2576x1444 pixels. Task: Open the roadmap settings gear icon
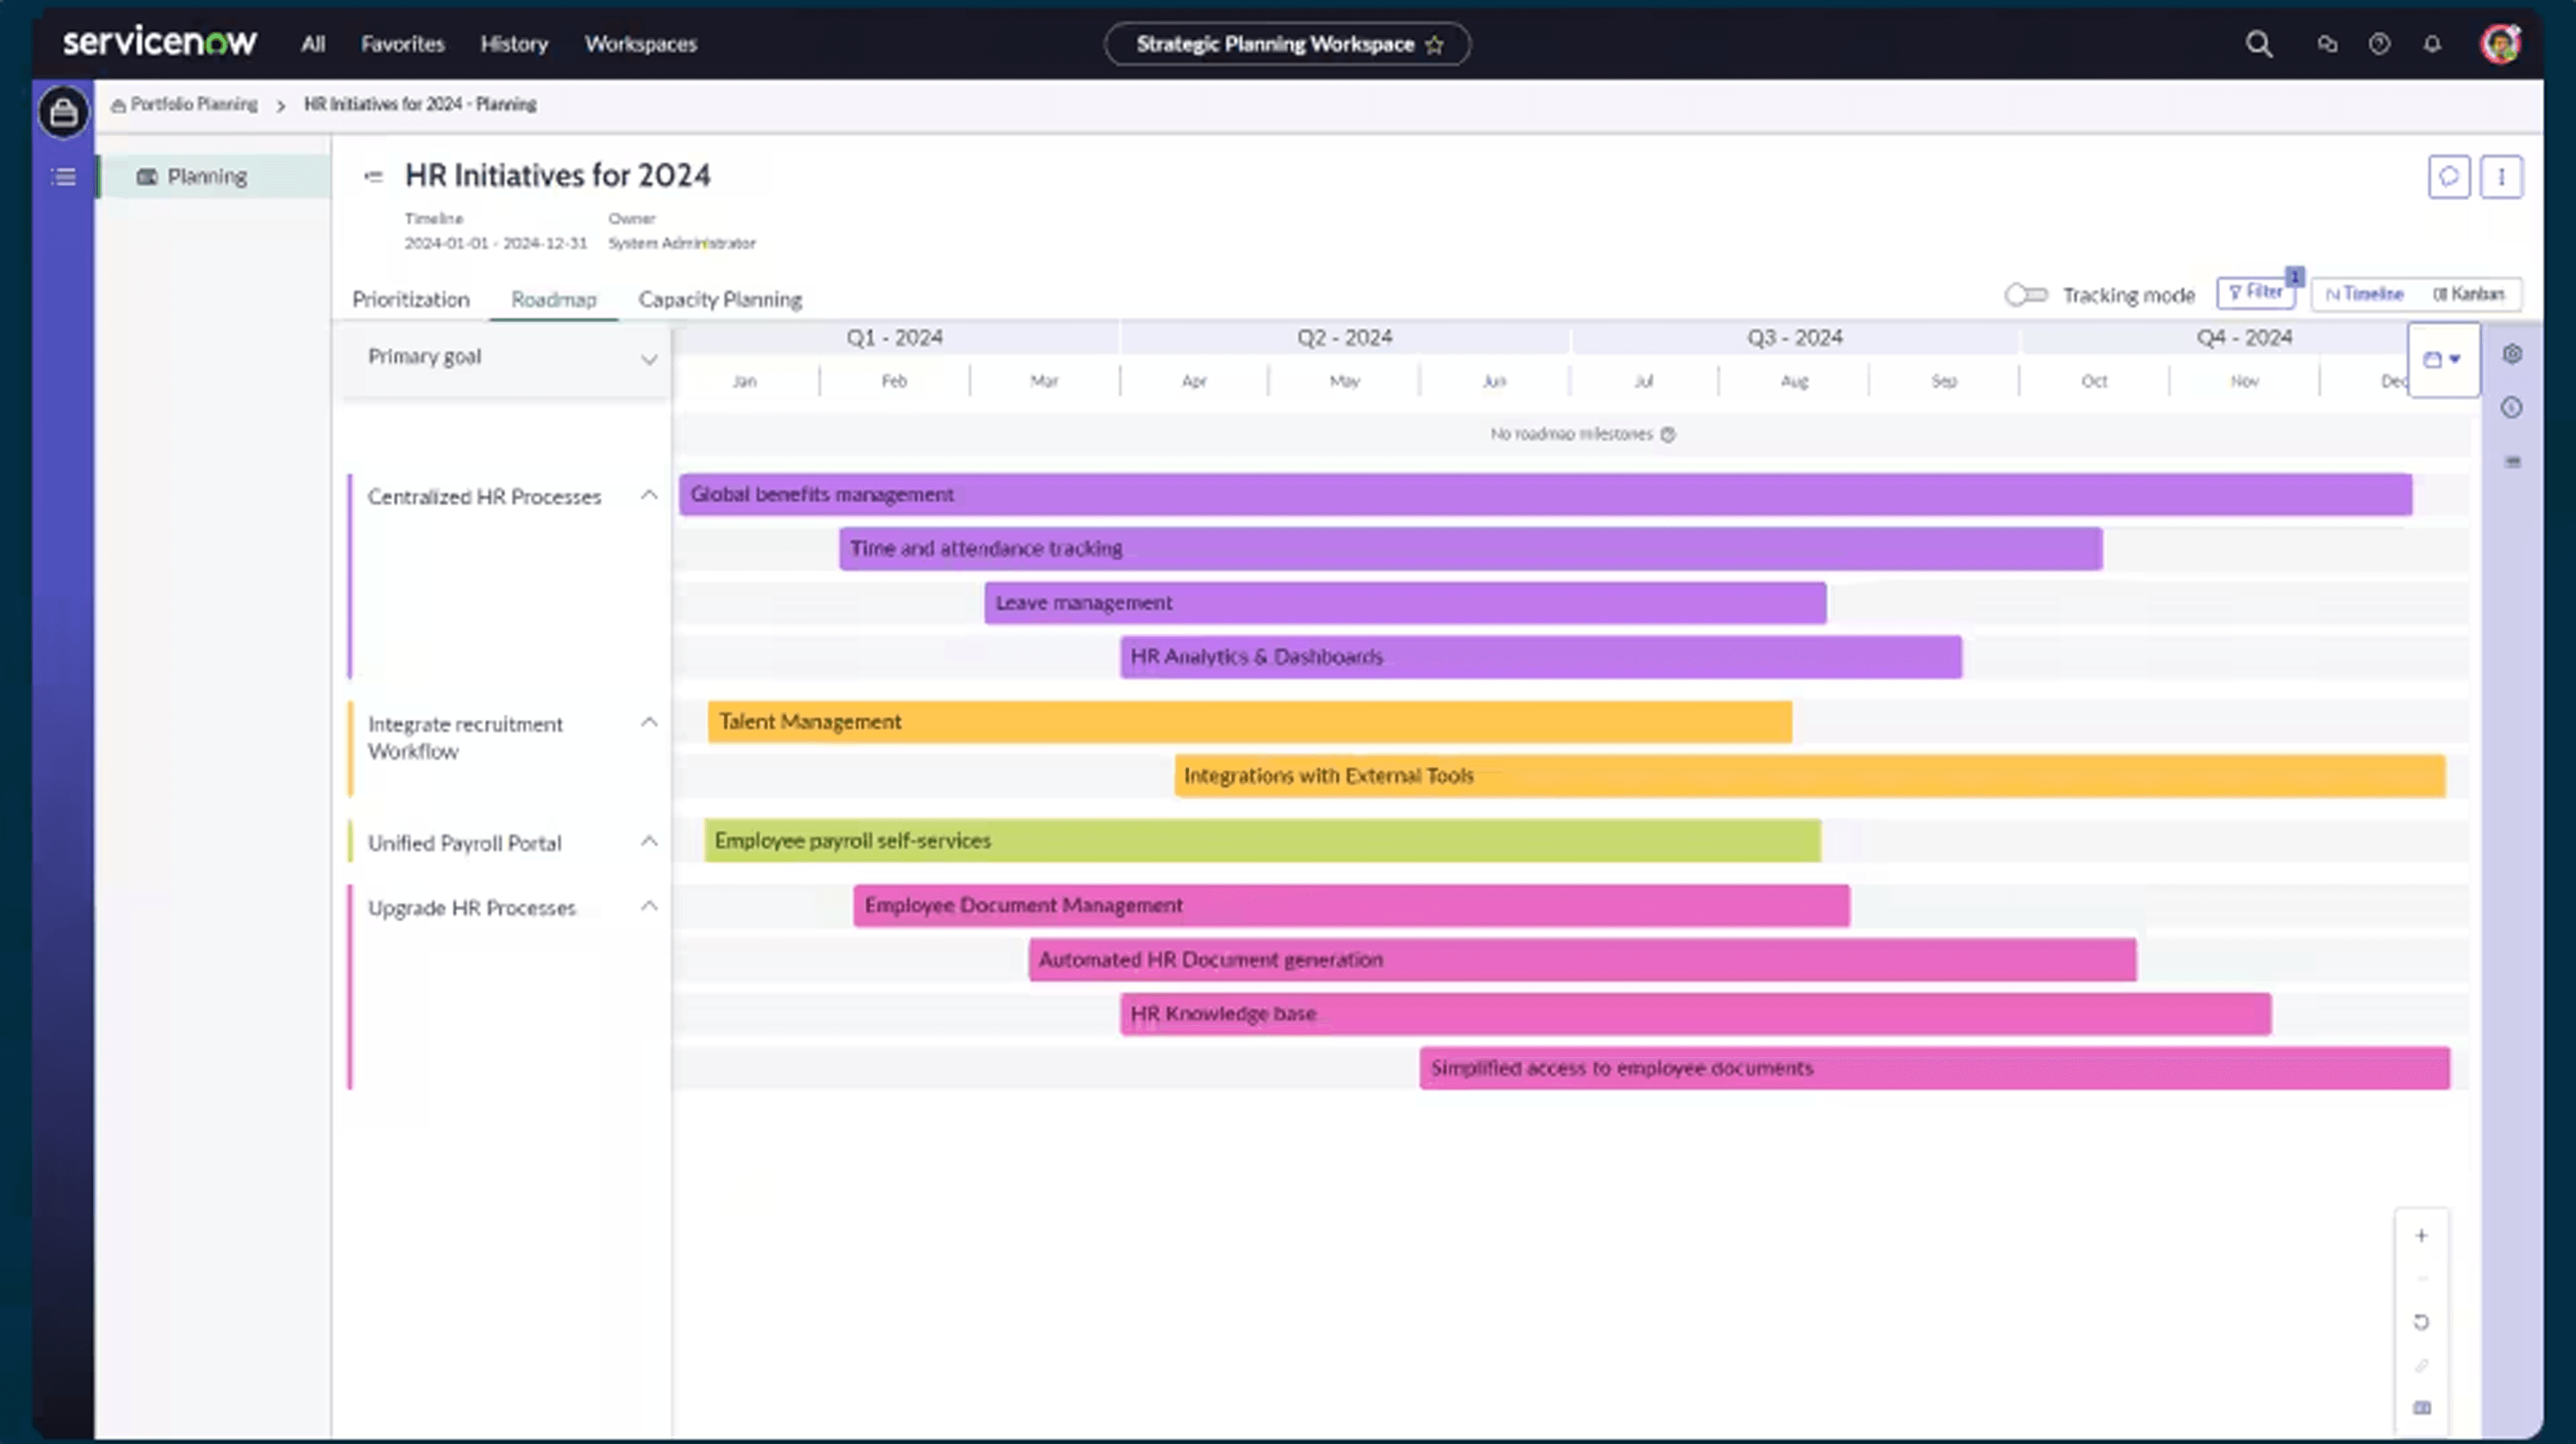tap(2512, 354)
